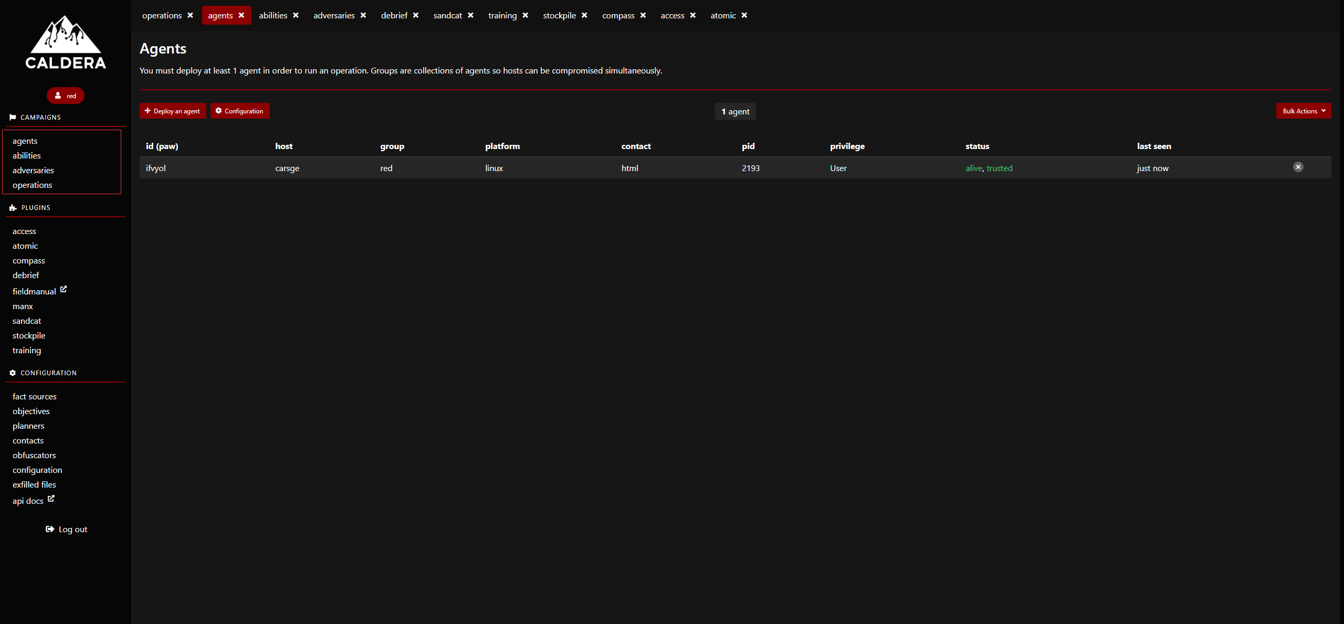This screenshot has height=624, width=1344.
Task: Select agent paw ifvyol in table
Action: 156,168
